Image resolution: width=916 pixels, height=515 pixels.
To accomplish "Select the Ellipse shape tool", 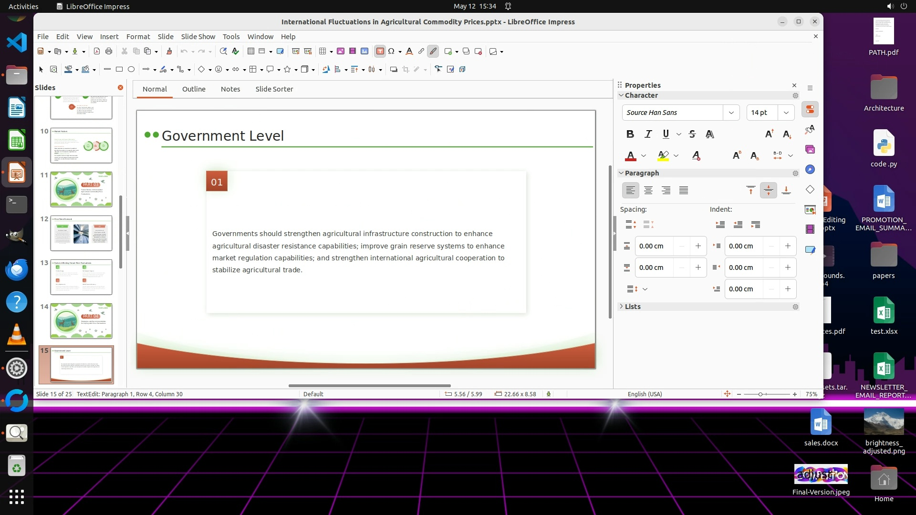I will click(x=131, y=69).
